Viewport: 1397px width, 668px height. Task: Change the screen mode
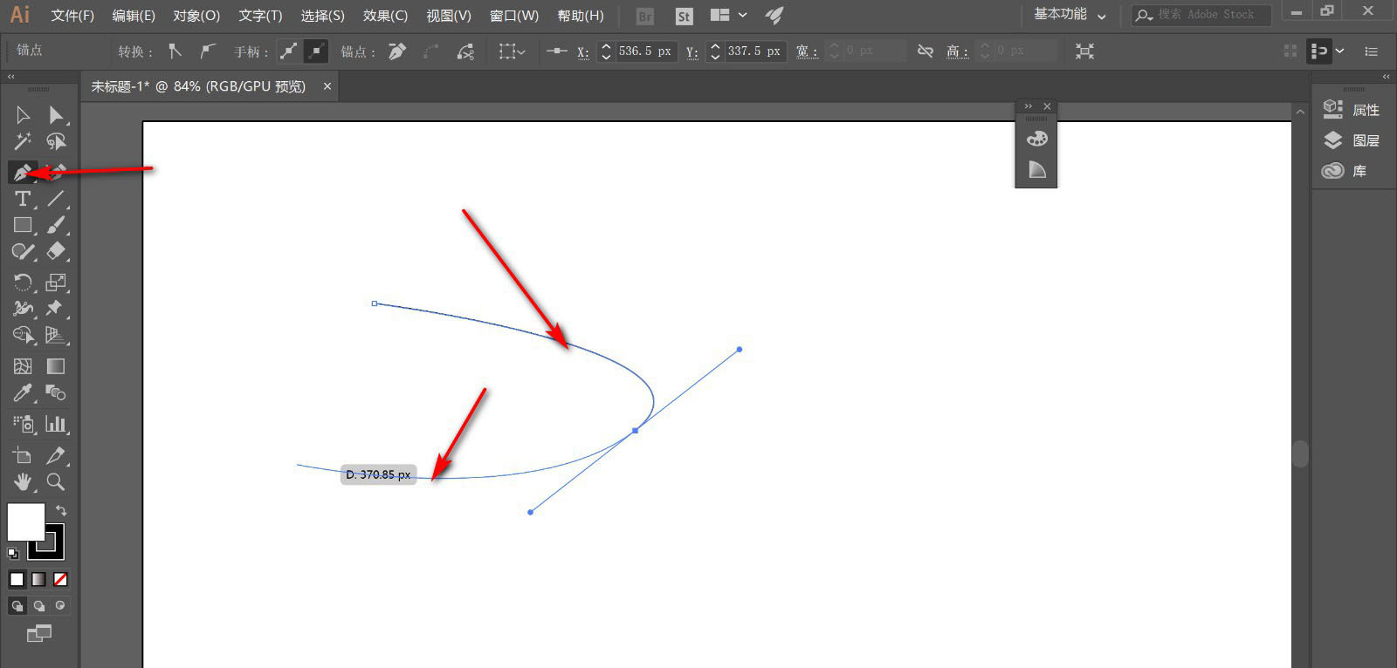pos(38,634)
